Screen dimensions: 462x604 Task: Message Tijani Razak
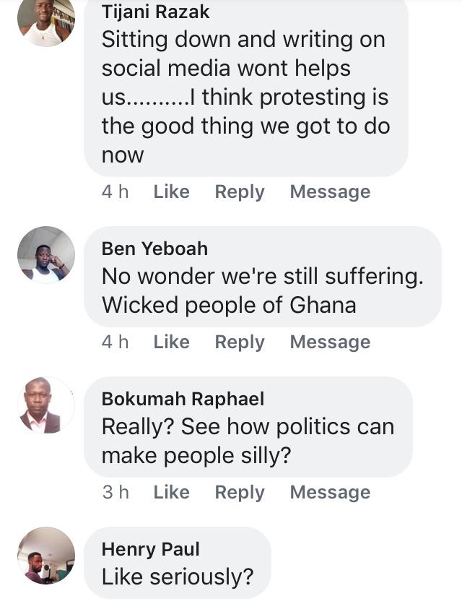(330, 191)
